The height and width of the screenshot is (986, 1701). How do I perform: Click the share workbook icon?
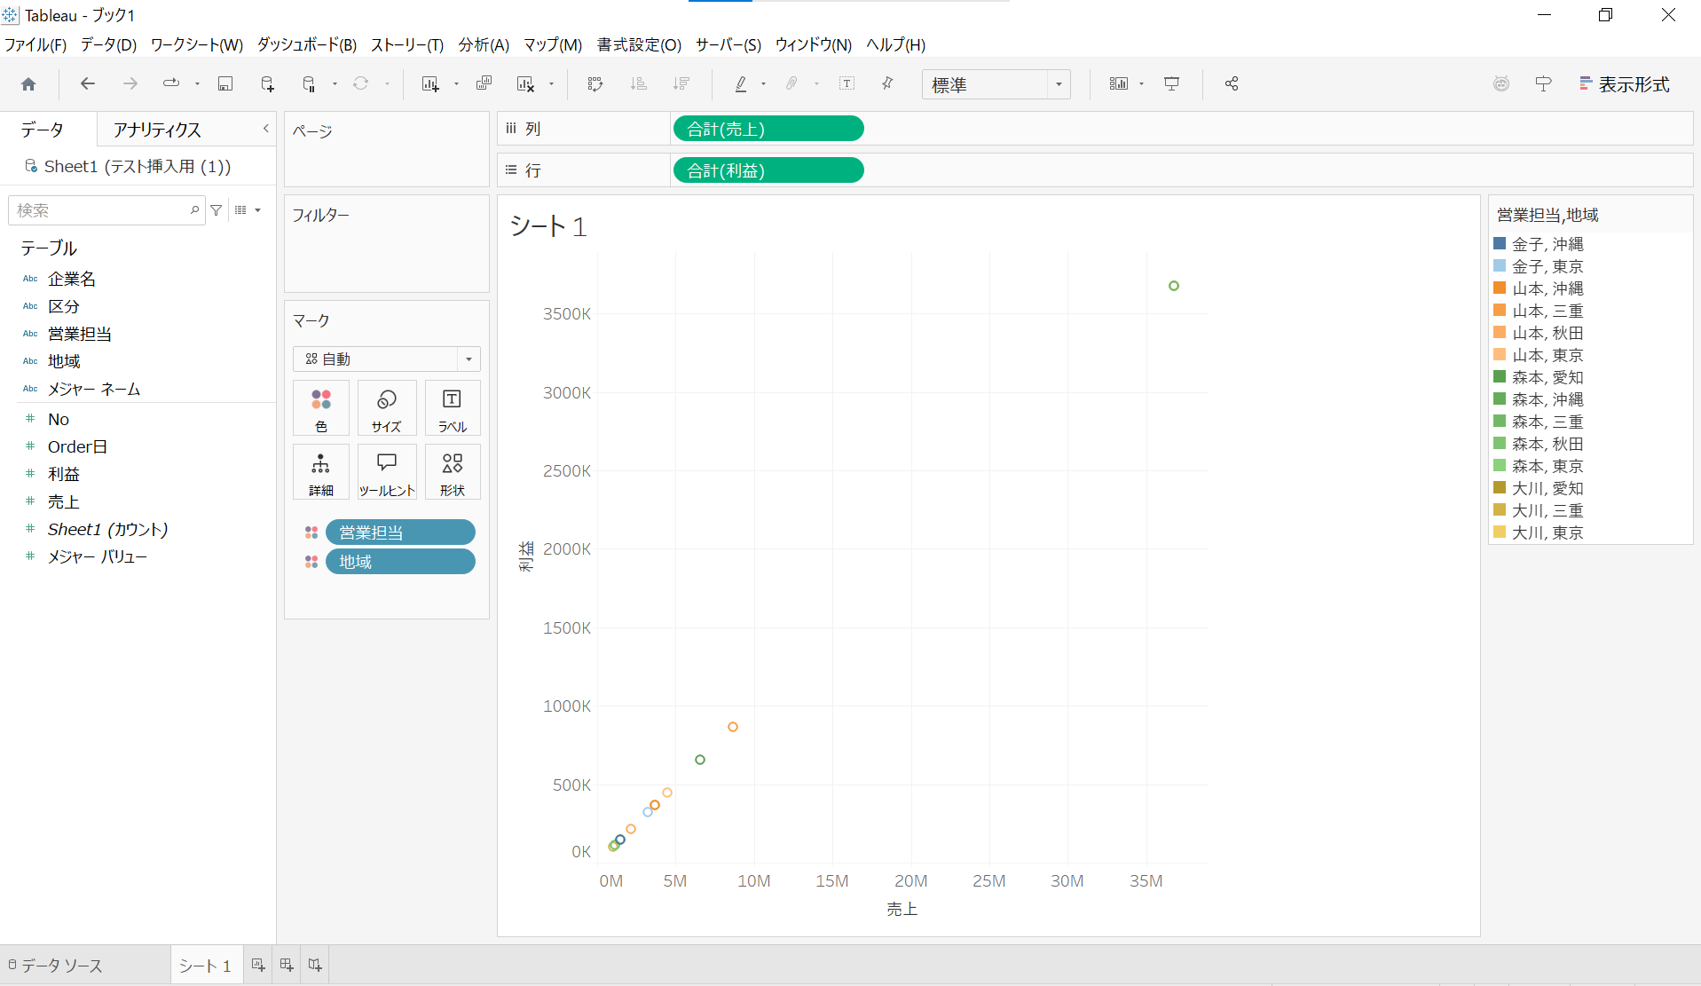tap(1232, 83)
